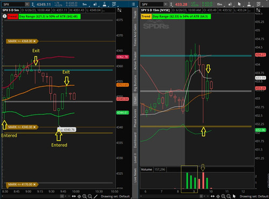
Task: Open the Dashboard side tab
Action: 135,140
